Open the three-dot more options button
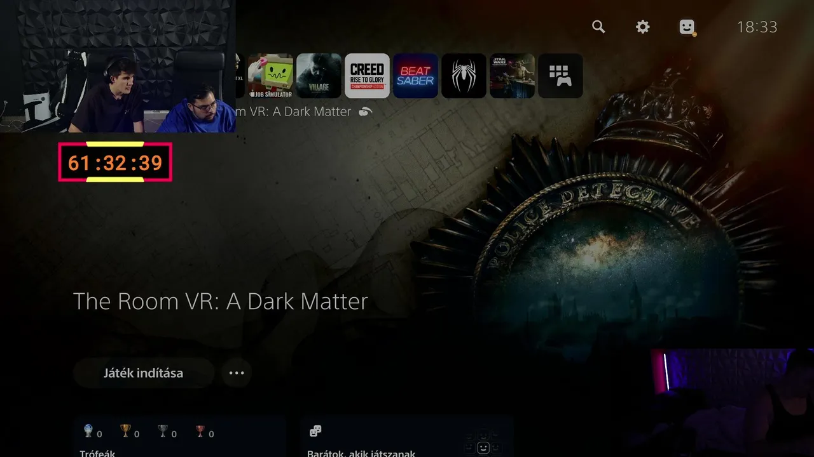The image size is (814, 457). (237, 373)
